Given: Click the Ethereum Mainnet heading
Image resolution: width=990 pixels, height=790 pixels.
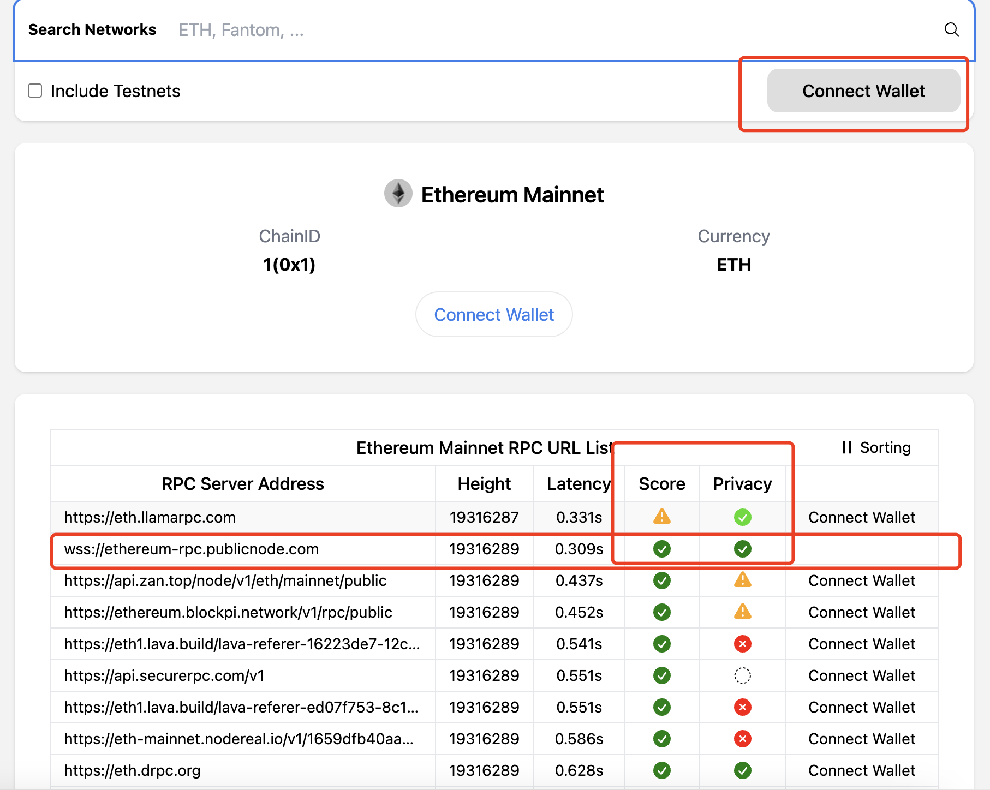Looking at the screenshot, I should (512, 194).
